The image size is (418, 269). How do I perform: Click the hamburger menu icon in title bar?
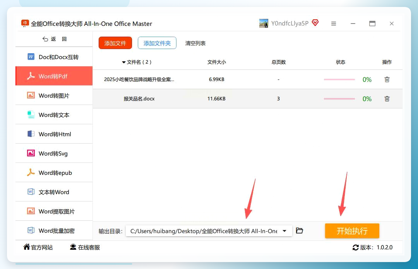334,24
